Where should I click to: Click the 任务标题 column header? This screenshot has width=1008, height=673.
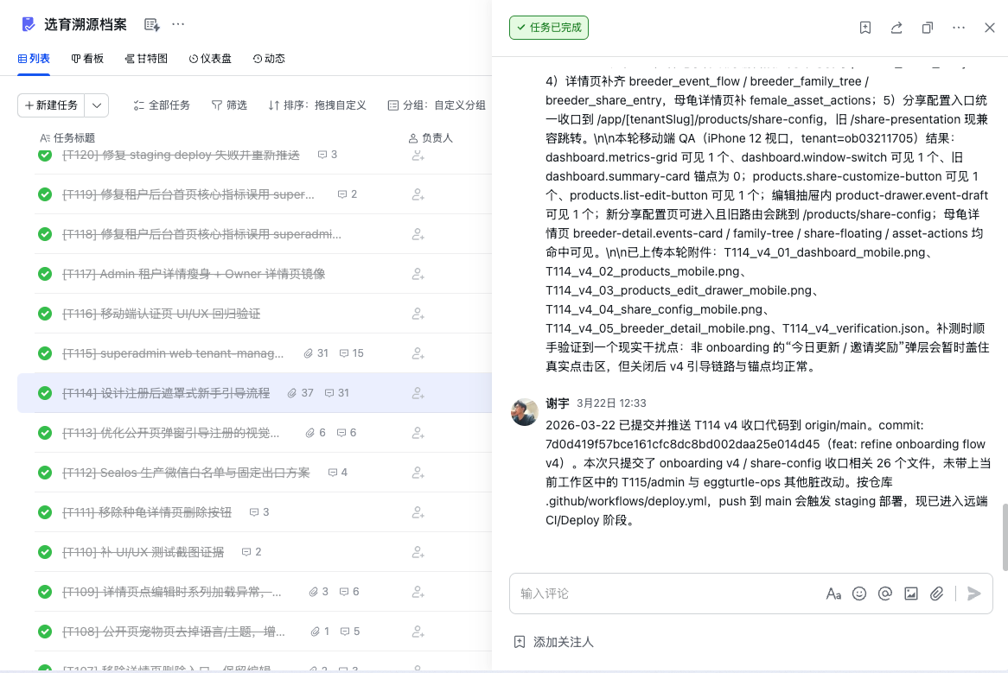tap(67, 138)
